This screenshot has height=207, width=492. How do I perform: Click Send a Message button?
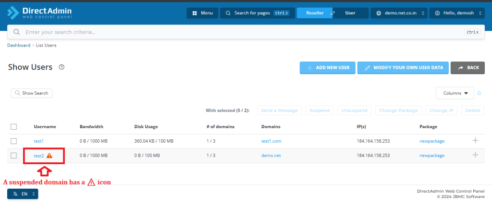tap(279, 110)
